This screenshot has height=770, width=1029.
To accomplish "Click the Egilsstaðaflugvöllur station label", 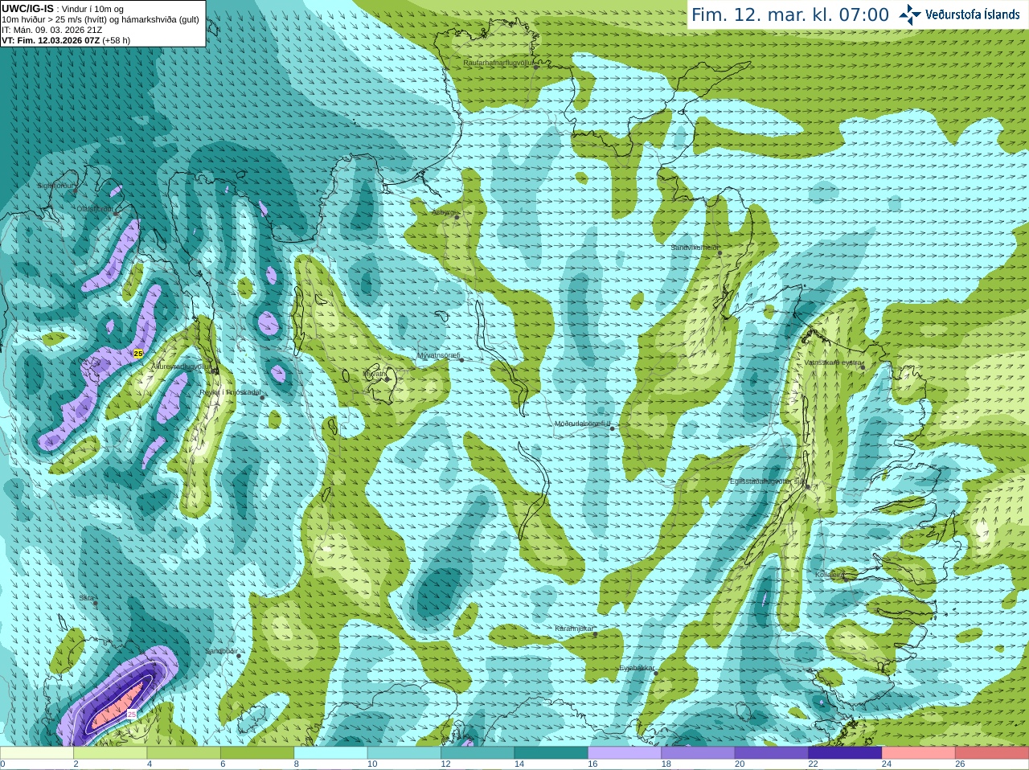I will pyautogui.click(x=768, y=481).
